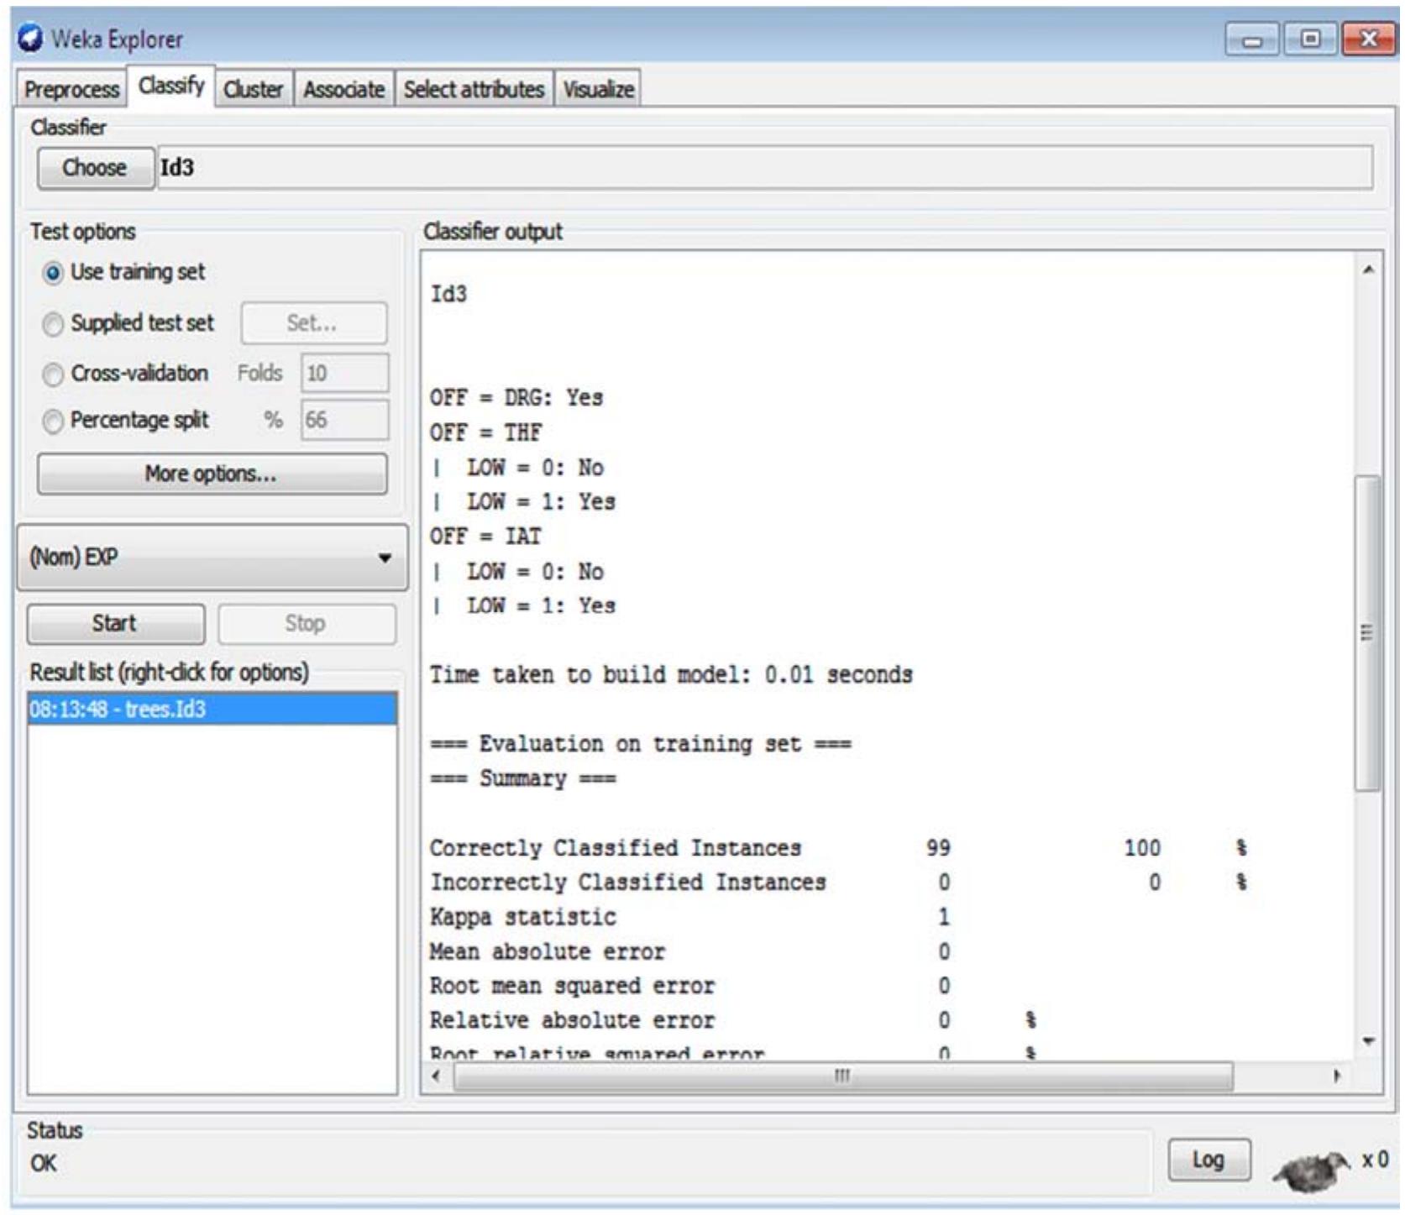Image resolution: width=1405 pixels, height=1215 pixels.
Task: Click the classifier output vertical scrollbar
Action: click(1368, 634)
